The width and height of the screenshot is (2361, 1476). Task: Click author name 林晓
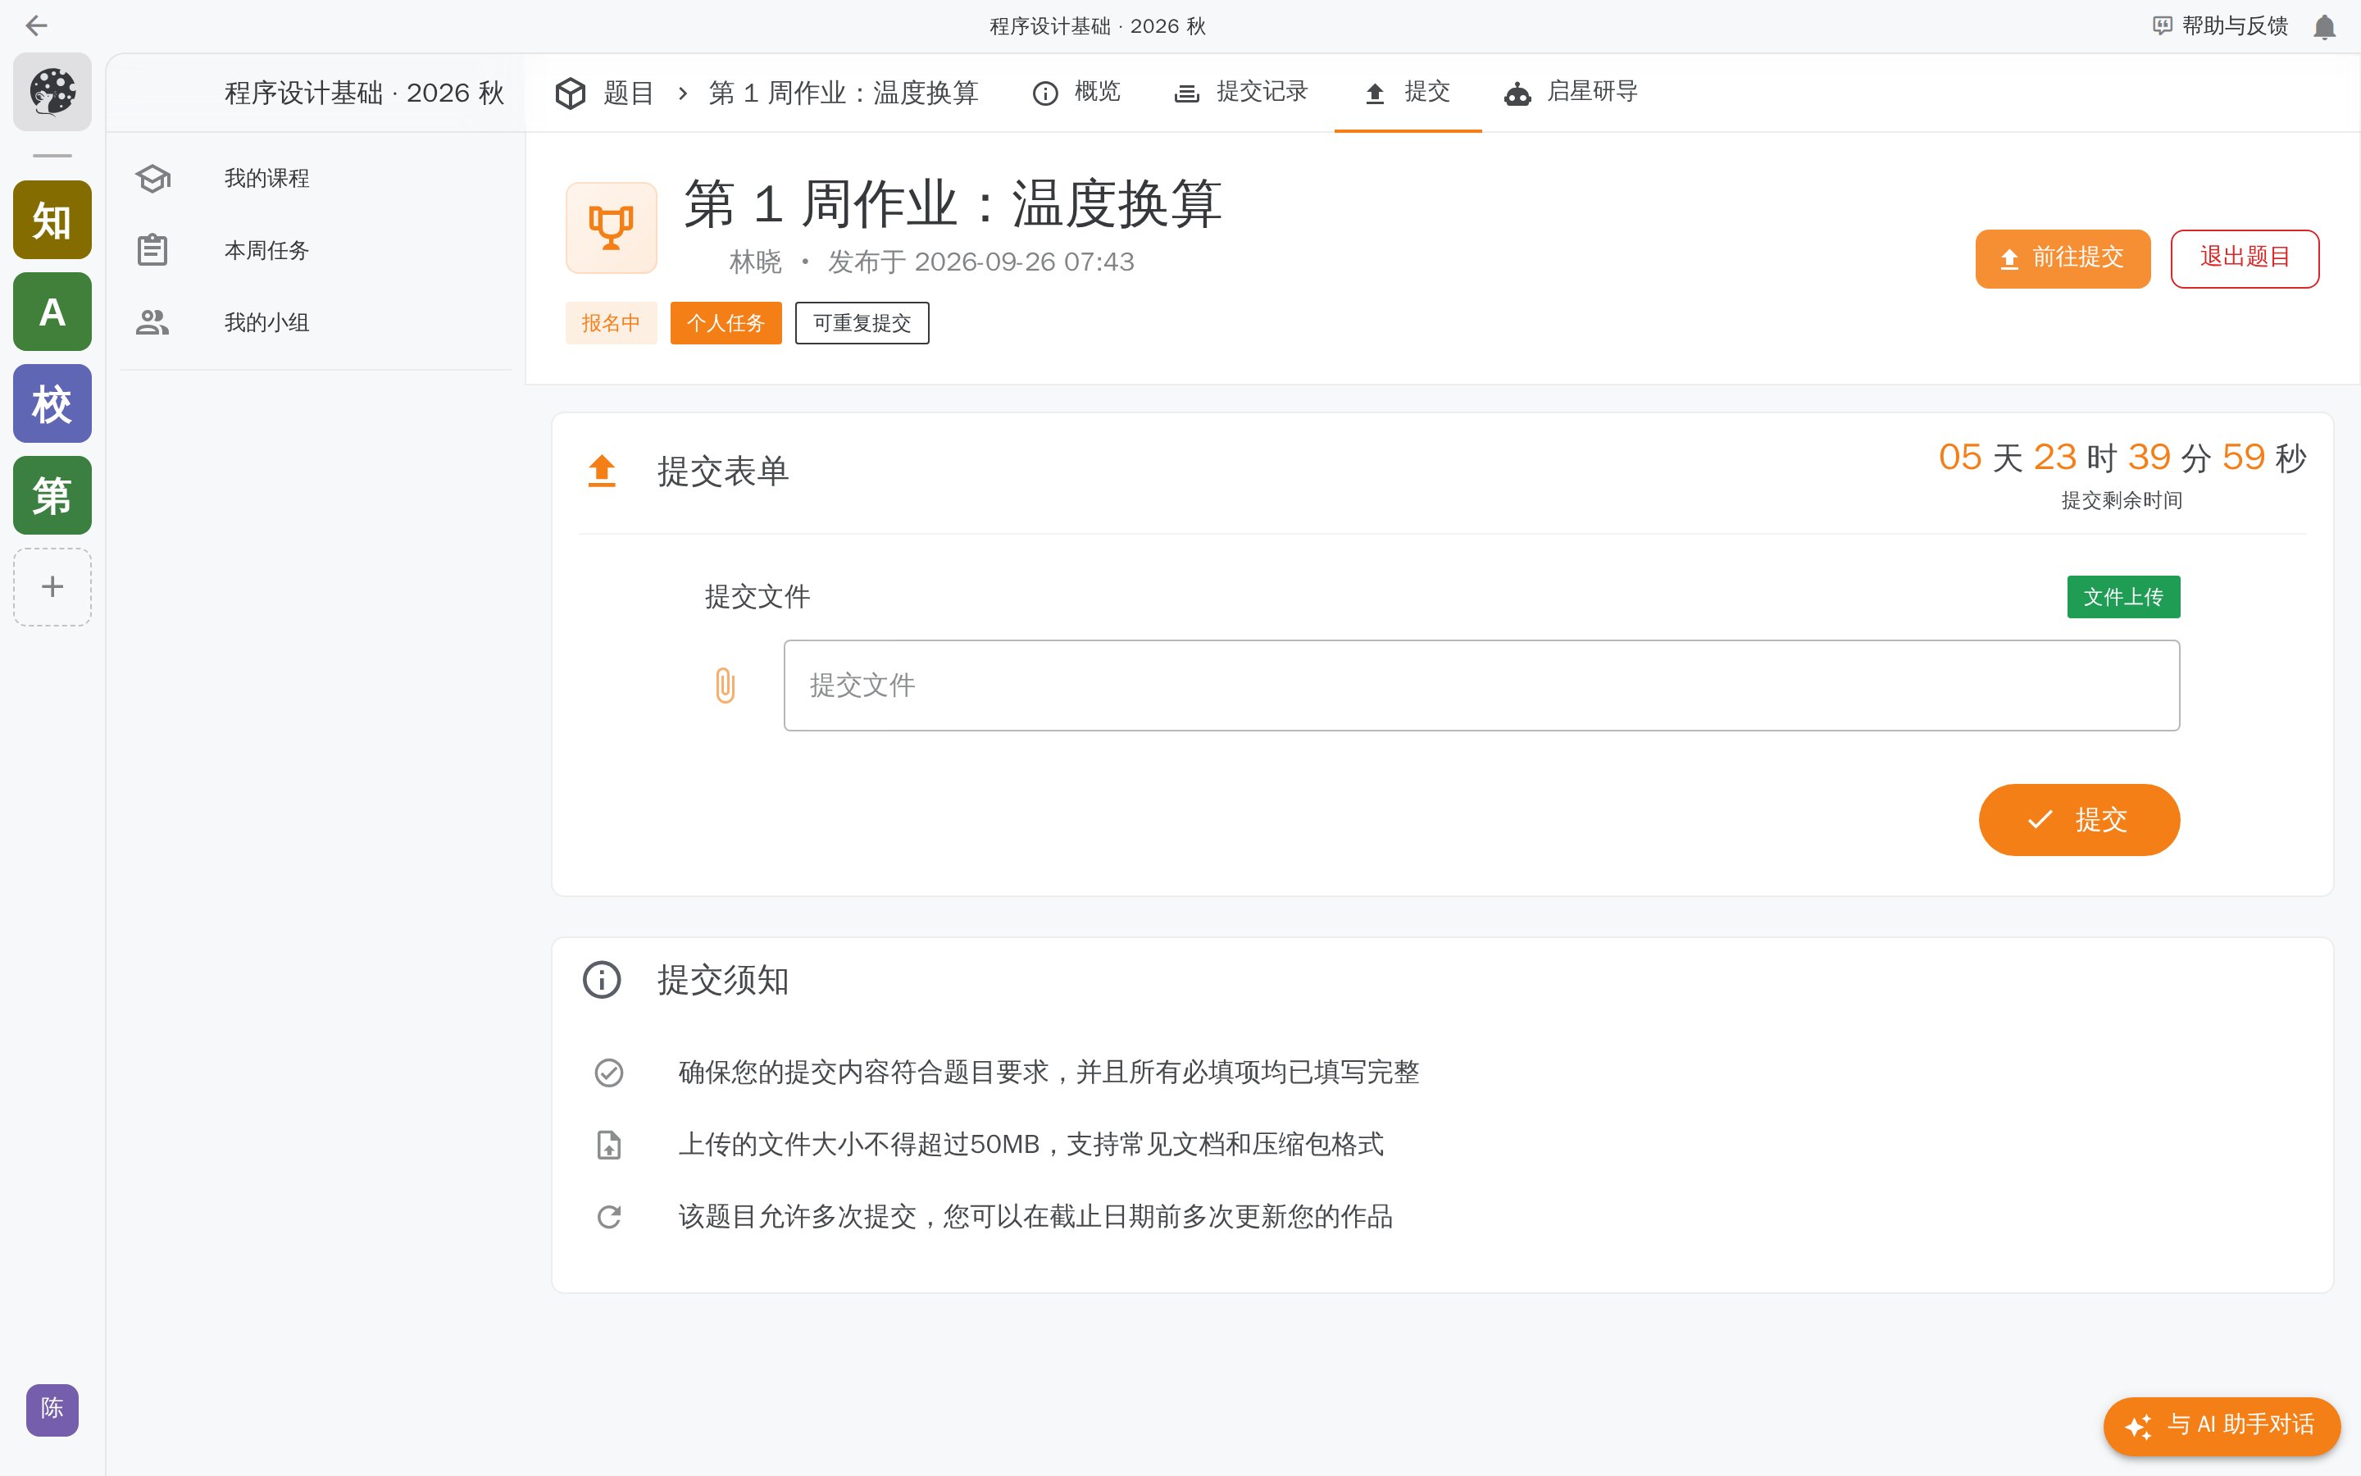coord(755,262)
